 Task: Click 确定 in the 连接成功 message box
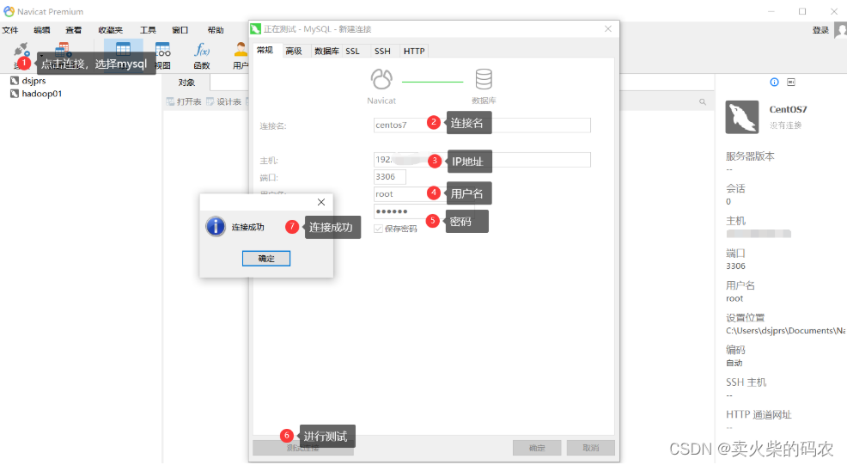(266, 259)
